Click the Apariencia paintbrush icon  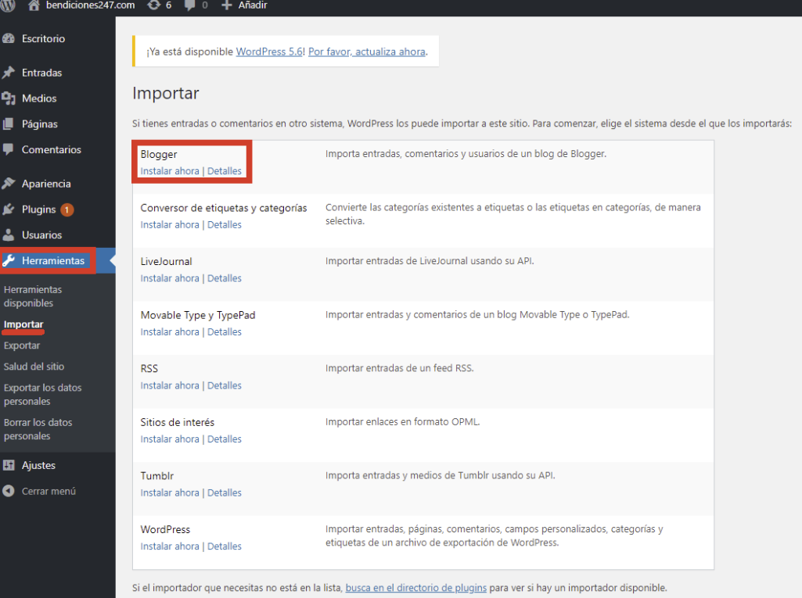point(8,184)
